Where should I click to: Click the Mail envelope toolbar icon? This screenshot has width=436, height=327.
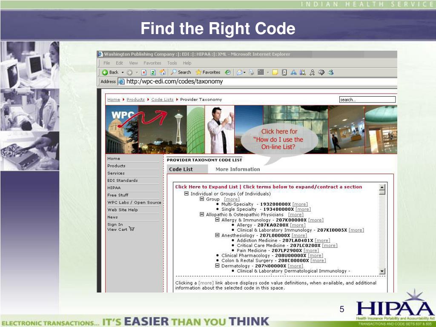(239, 72)
